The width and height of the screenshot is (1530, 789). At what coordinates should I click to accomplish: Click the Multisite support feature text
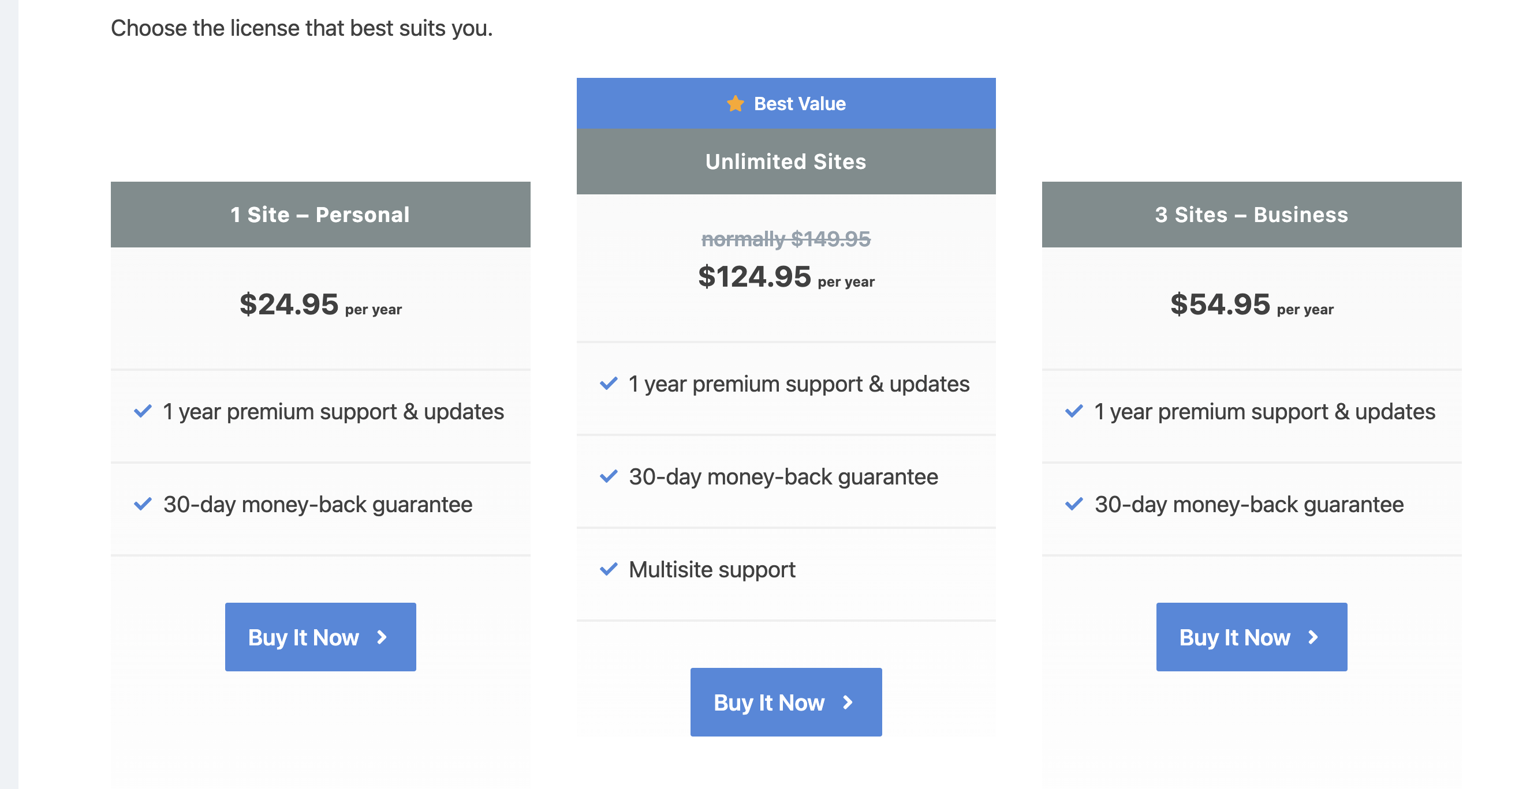[712, 569]
